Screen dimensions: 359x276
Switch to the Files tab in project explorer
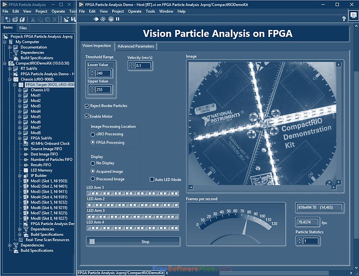(23, 28)
